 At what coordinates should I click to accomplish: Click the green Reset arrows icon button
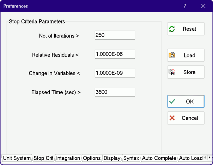185,29
